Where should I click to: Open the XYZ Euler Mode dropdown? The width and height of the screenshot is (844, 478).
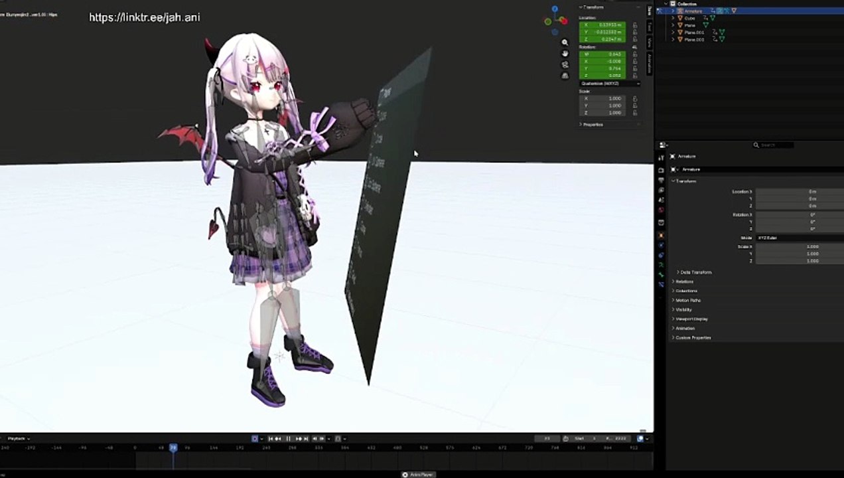coord(800,238)
